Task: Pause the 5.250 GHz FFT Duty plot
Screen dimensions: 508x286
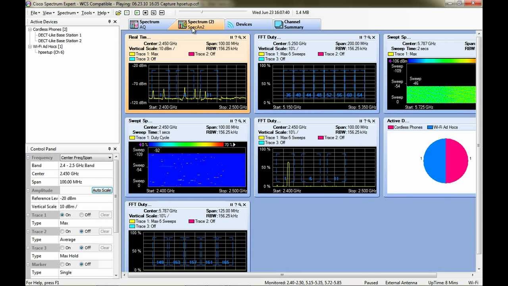Action: 361,37
